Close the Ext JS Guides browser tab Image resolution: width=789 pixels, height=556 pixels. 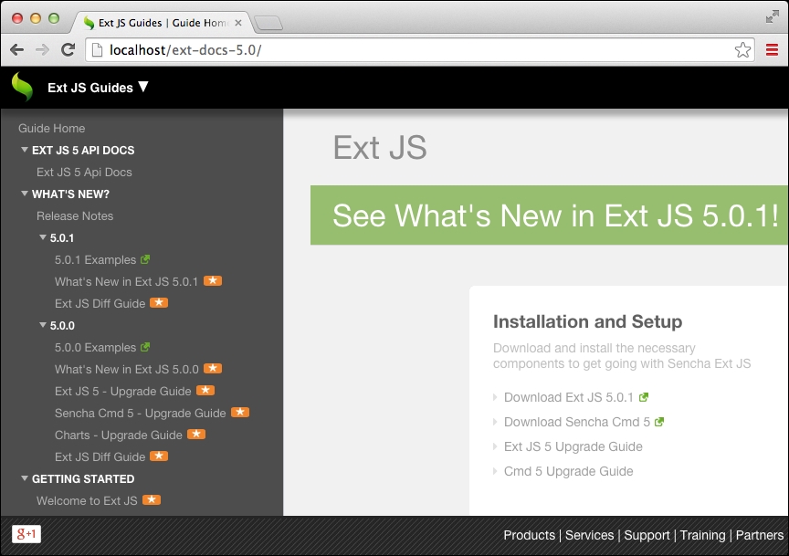(238, 23)
